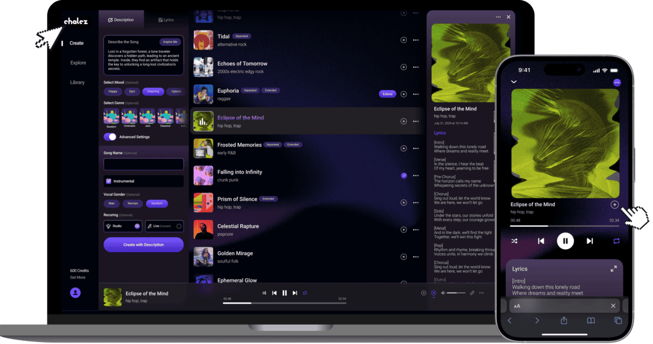Toggle shuffle on laptop player
Viewport: 653px width, 344px height.
tap(264, 293)
